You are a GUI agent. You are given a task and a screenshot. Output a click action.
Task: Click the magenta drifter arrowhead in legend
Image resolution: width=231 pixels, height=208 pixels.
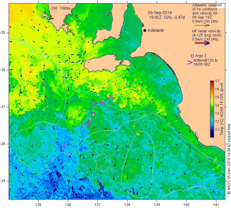click(190, 62)
